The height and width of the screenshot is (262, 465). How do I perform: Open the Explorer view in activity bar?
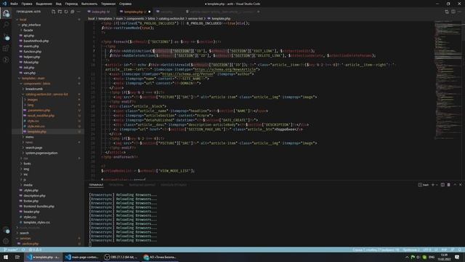pos(6,13)
